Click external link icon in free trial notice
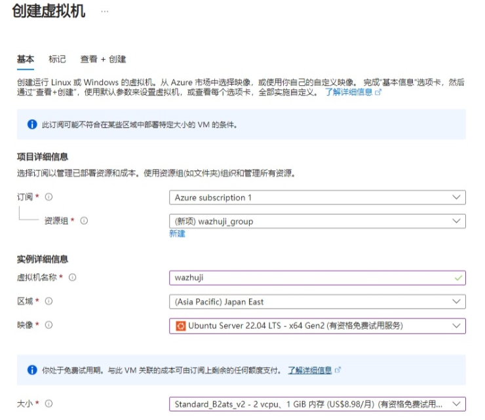Screen dimensions: 485x420 [338, 370]
